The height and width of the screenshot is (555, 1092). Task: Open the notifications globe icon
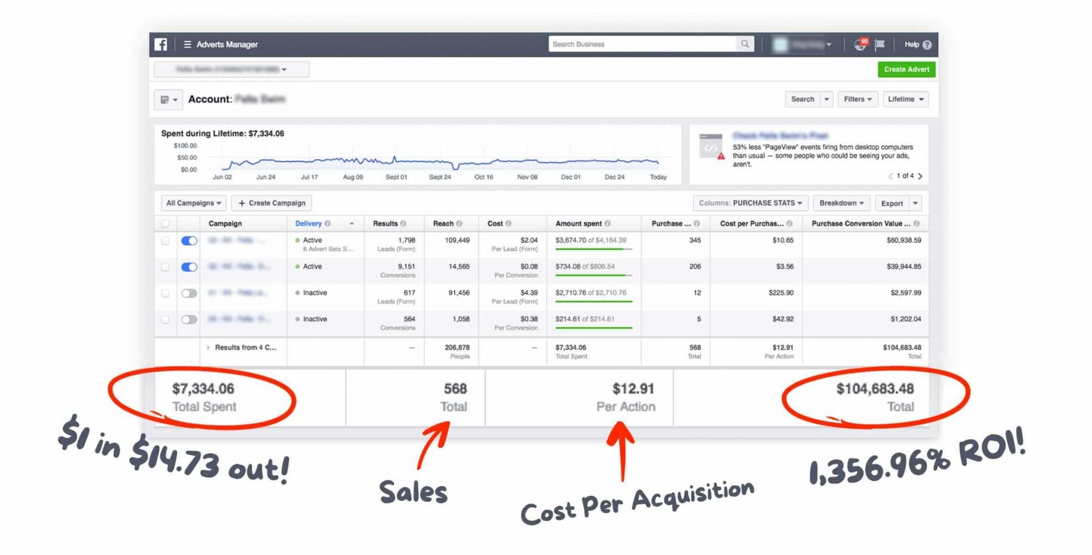pyautogui.click(x=860, y=45)
